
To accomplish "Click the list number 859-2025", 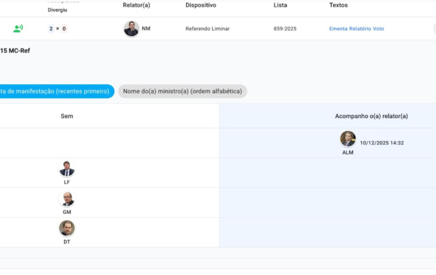I will [285, 29].
